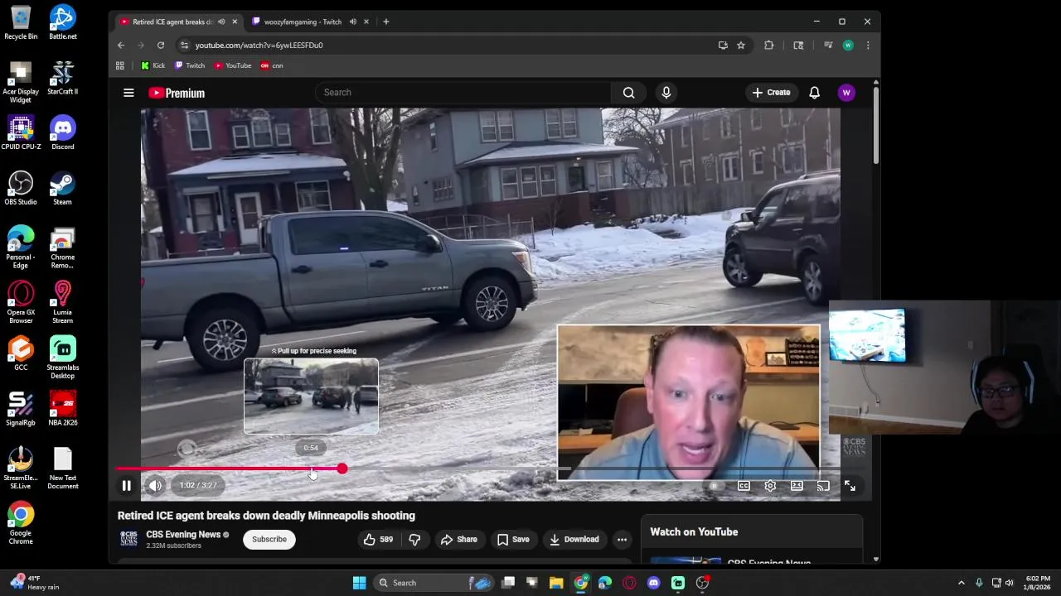Select the Retired ICE agent YouTube tab
The height and width of the screenshot is (596, 1061).
171,22
